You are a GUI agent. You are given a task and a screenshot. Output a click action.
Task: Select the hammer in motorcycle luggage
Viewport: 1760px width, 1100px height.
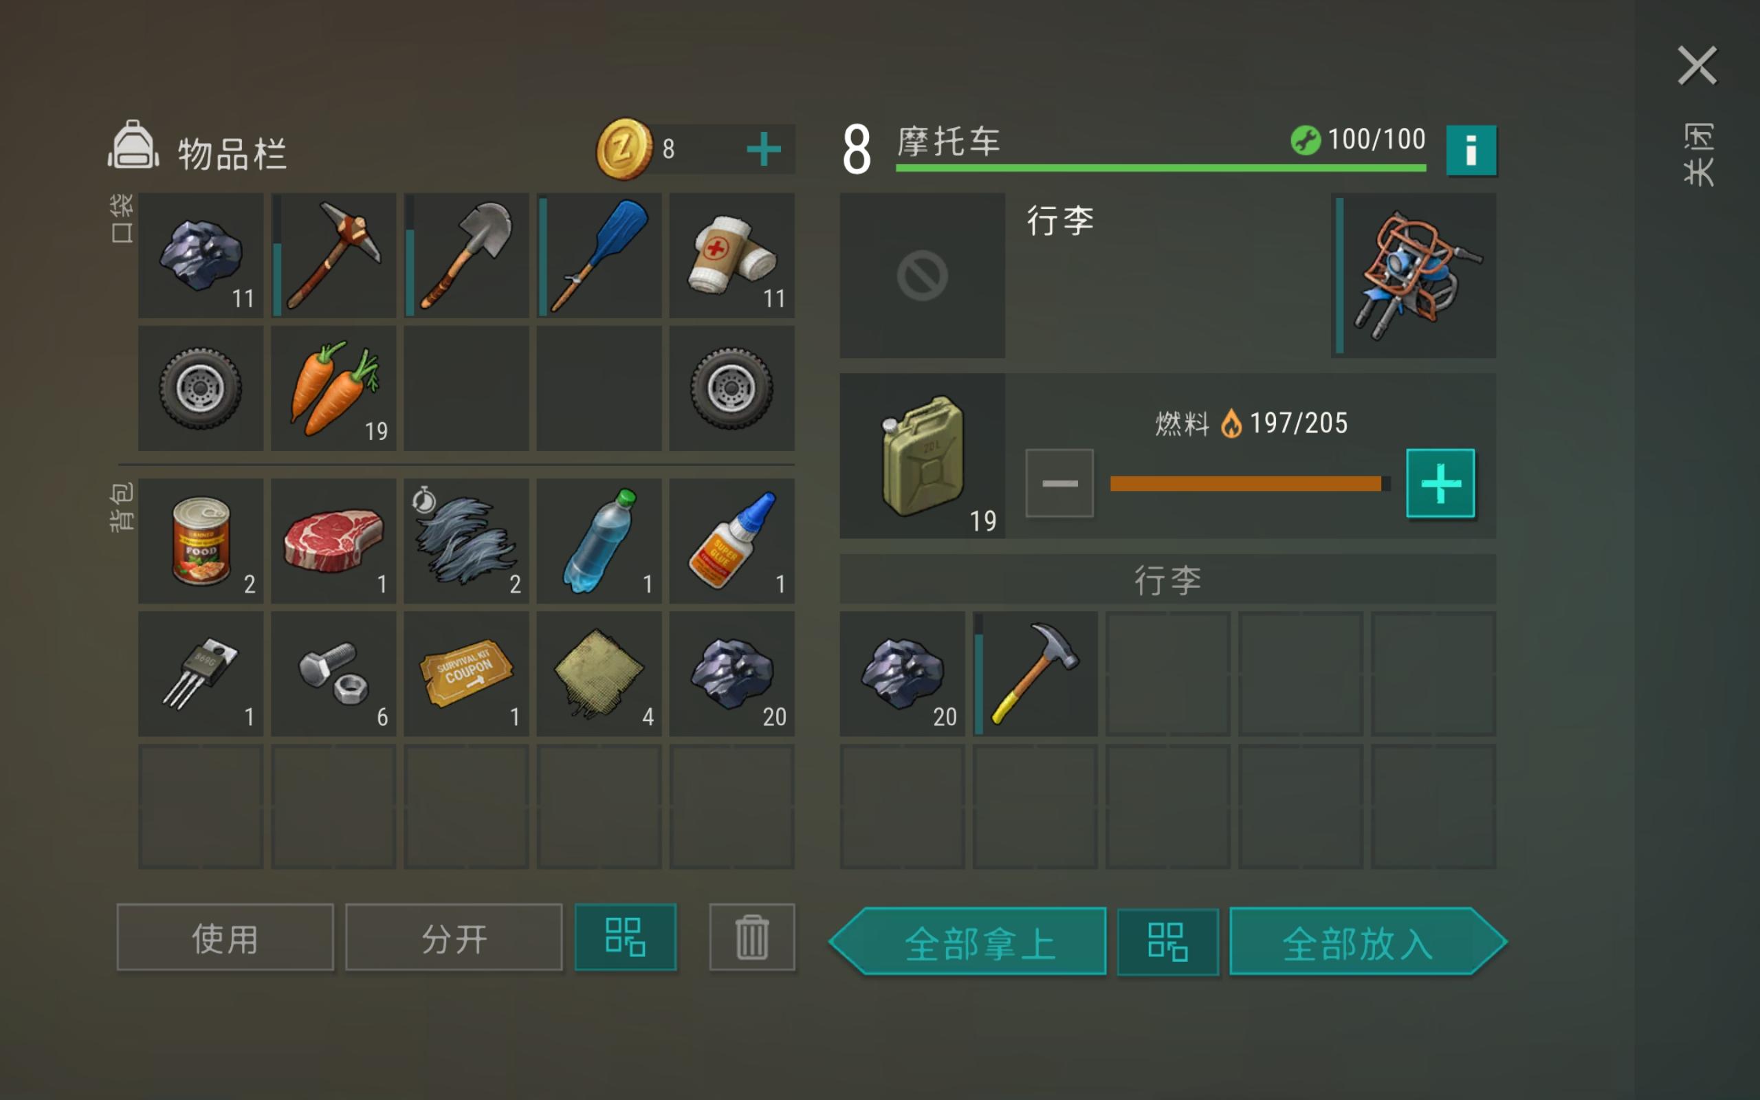click(1035, 674)
